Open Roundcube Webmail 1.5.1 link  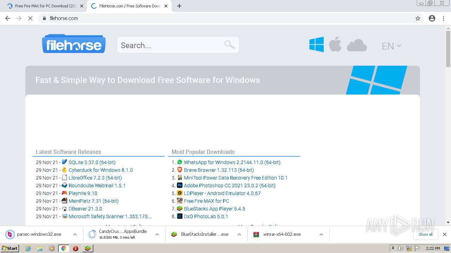pyautogui.click(x=97, y=186)
